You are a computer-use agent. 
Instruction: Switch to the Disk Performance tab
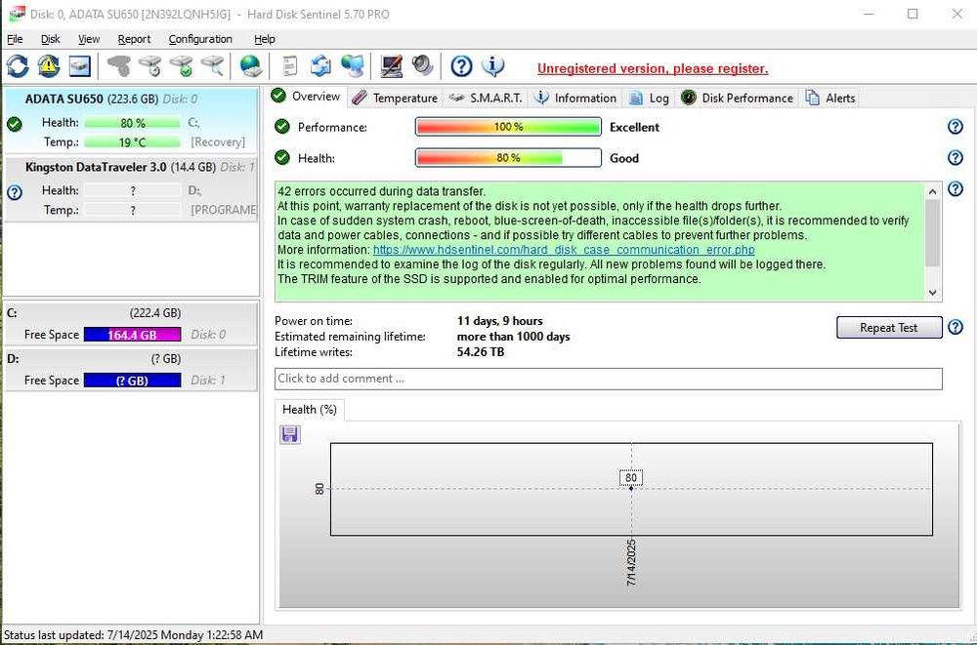pyautogui.click(x=737, y=98)
